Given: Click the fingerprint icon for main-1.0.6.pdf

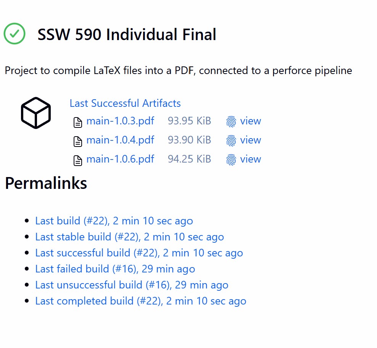Looking at the screenshot, I should click(x=231, y=159).
